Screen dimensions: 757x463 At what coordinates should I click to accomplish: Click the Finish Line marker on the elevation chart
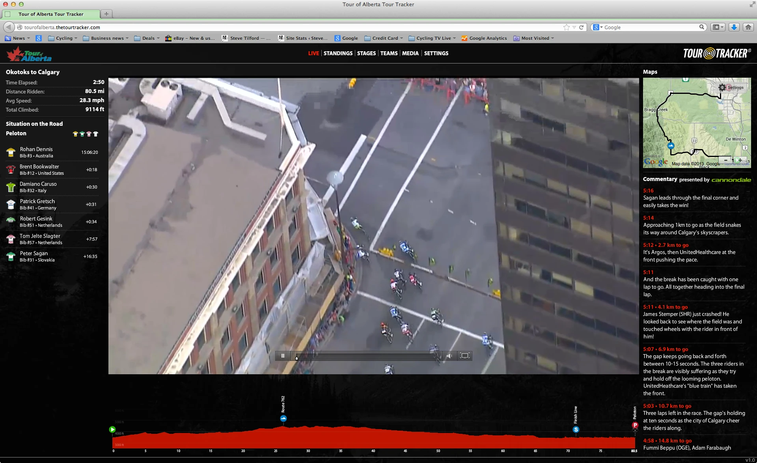click(x=577, y=429)
